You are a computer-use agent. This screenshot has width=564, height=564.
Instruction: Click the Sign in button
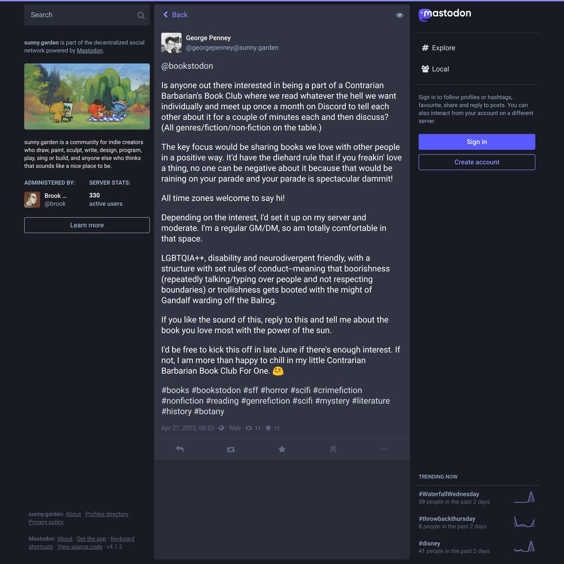click(477, 142)
